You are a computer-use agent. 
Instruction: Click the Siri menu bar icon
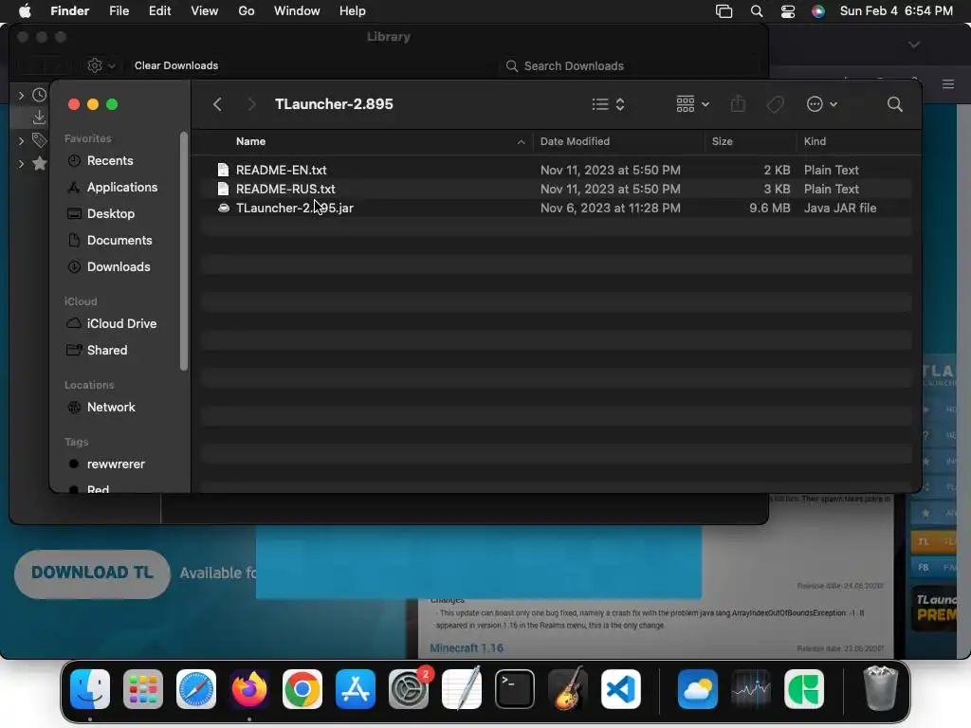(818, 11)
